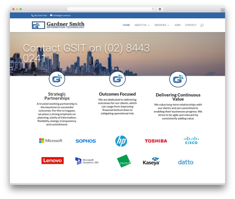Click the green Exetel logo
The width and height of the screenshot is (235, 199).
124,161
